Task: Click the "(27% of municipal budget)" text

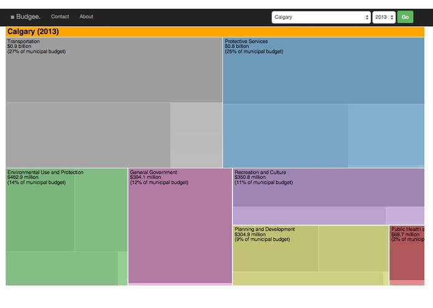Action: pos(37,52)
